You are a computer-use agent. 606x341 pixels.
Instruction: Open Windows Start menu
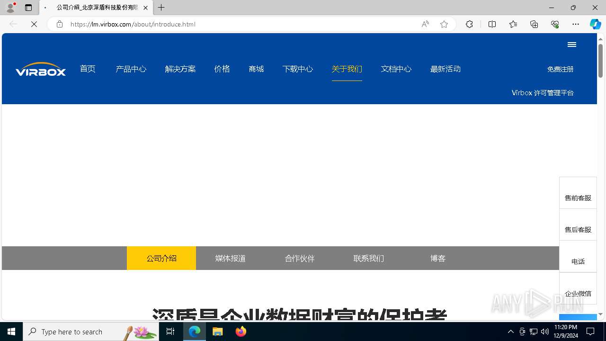point(11,332)
